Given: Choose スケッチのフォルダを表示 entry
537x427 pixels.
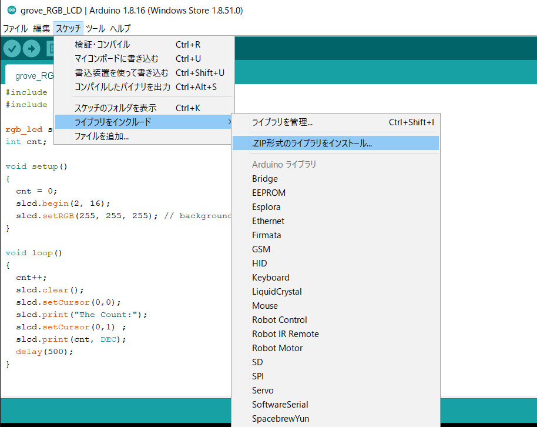Looking at the screenshot, I should [116, 108].
